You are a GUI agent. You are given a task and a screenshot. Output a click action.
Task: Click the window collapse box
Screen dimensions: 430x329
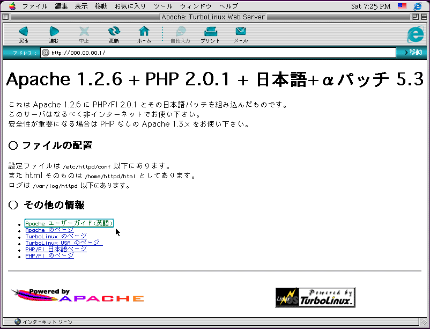click(x=424, y=17)
